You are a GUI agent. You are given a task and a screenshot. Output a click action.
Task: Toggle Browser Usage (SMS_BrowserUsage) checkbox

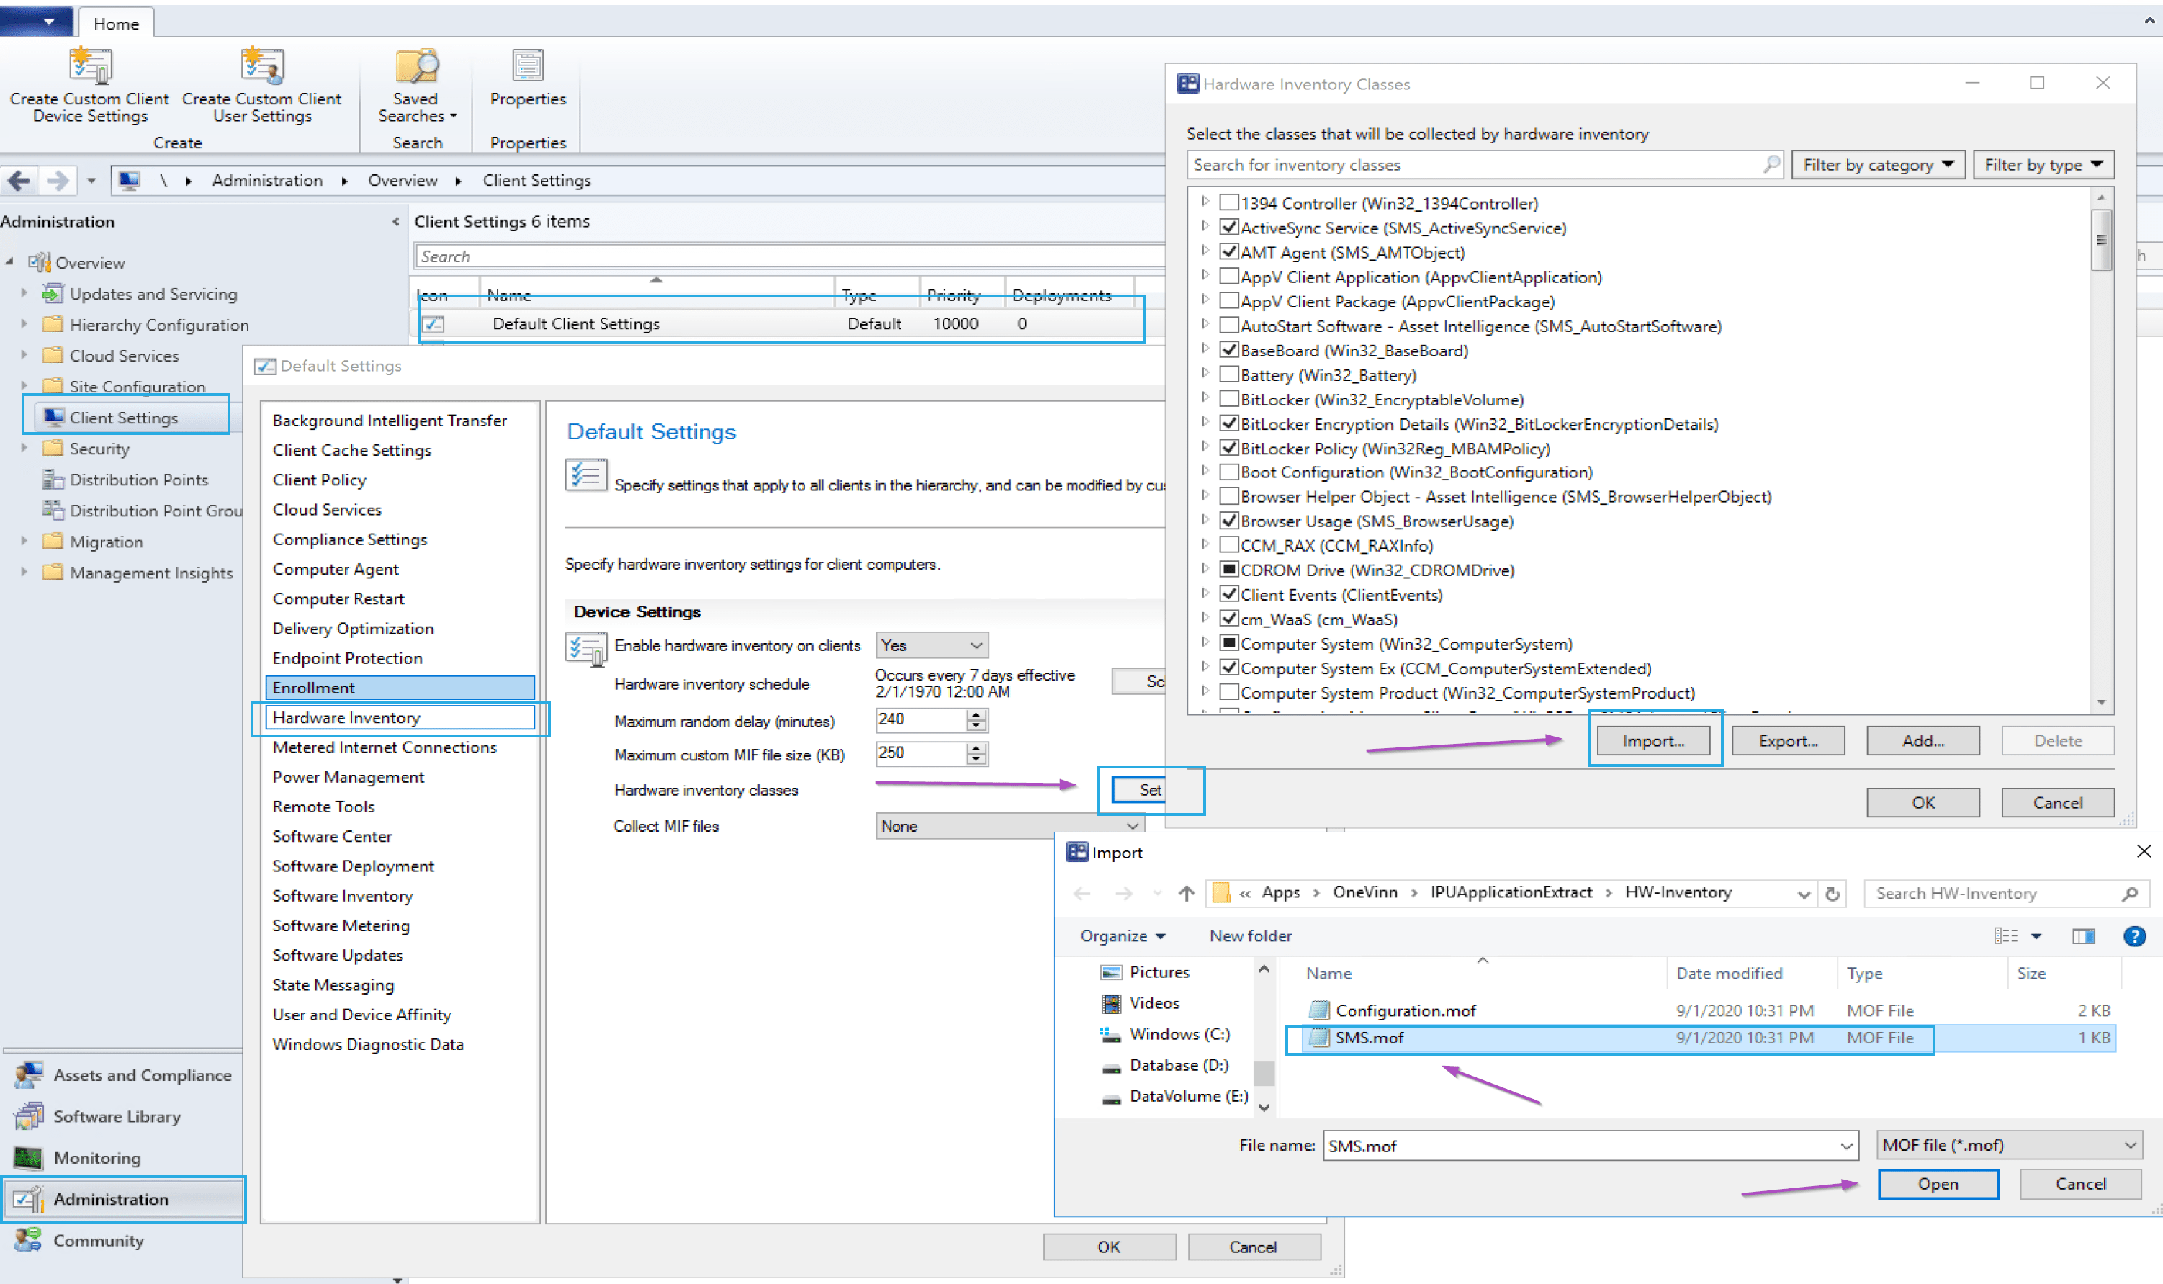point(1228,521)
